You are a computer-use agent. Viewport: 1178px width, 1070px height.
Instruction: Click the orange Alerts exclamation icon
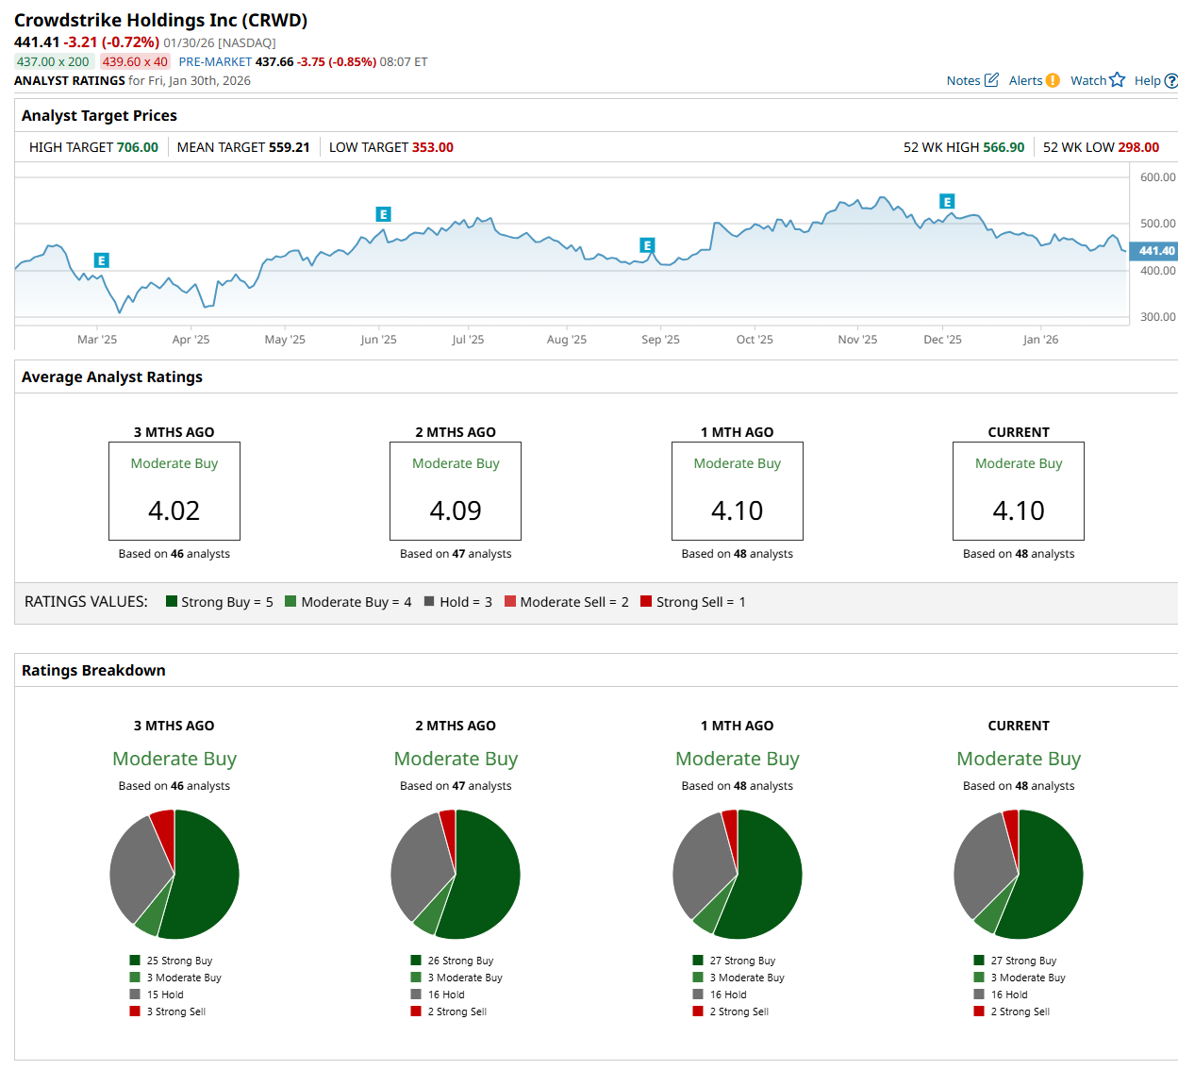(x=1053, y=80)
